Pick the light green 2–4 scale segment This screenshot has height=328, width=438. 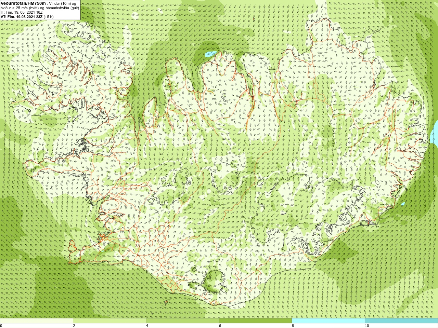point(109,321)
